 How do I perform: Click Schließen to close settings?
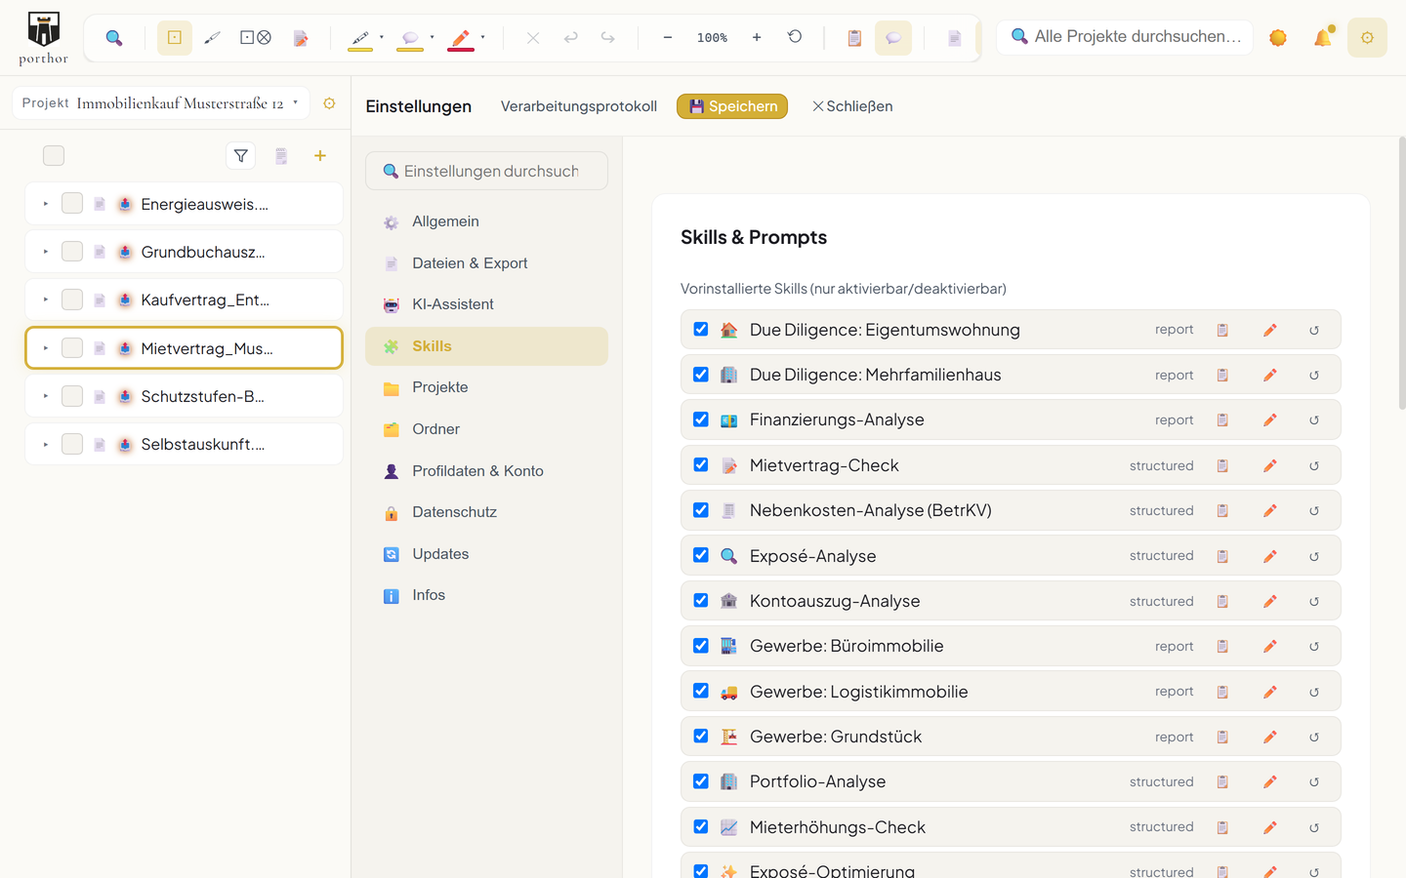(852, 106)
